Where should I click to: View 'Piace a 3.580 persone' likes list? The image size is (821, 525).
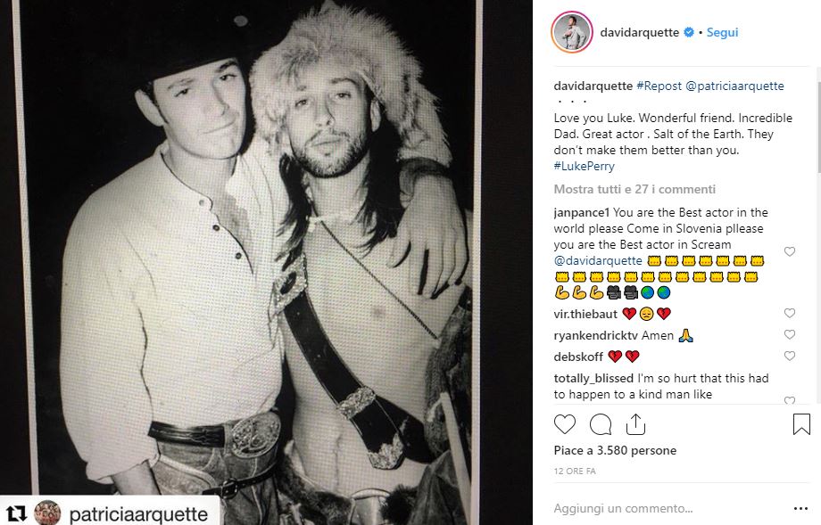[615, 450]
